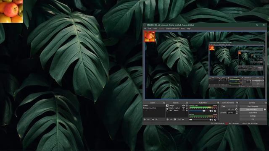
Task: Click Stop Recording button
Action: pos(251,109)
